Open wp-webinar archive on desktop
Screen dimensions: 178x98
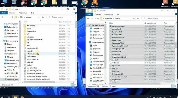(54, 3)
